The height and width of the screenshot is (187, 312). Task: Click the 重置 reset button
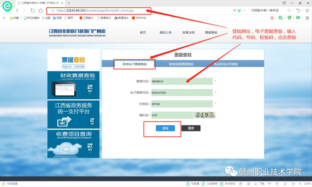(191, 128)
